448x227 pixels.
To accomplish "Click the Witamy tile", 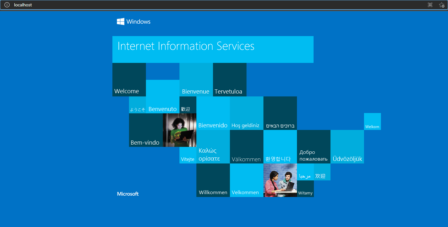I will click(305, 189).
